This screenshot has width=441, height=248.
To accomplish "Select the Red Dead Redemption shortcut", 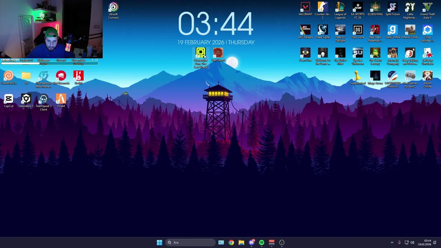I will pyautogui.click(x=375, y=33).
